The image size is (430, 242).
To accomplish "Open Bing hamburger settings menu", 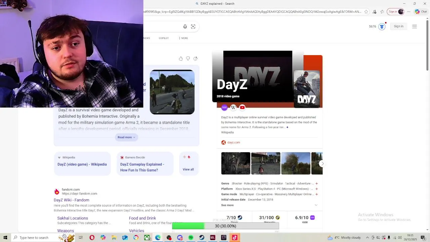I will point(415,27).
